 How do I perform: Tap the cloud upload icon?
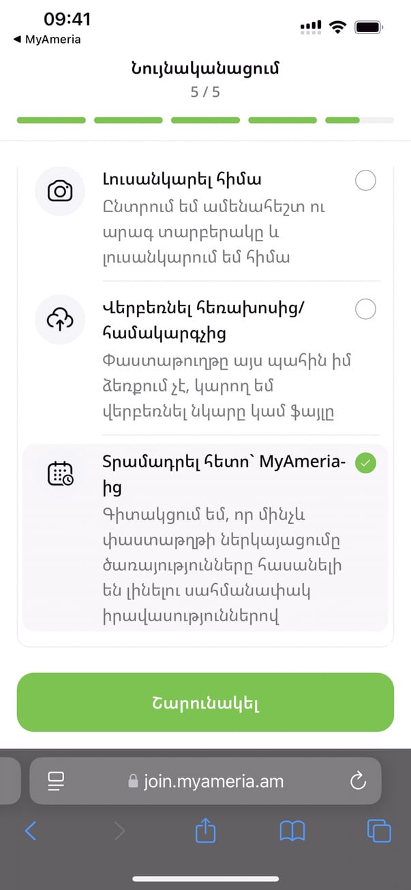pyautogui.click(x=60, y=319)
